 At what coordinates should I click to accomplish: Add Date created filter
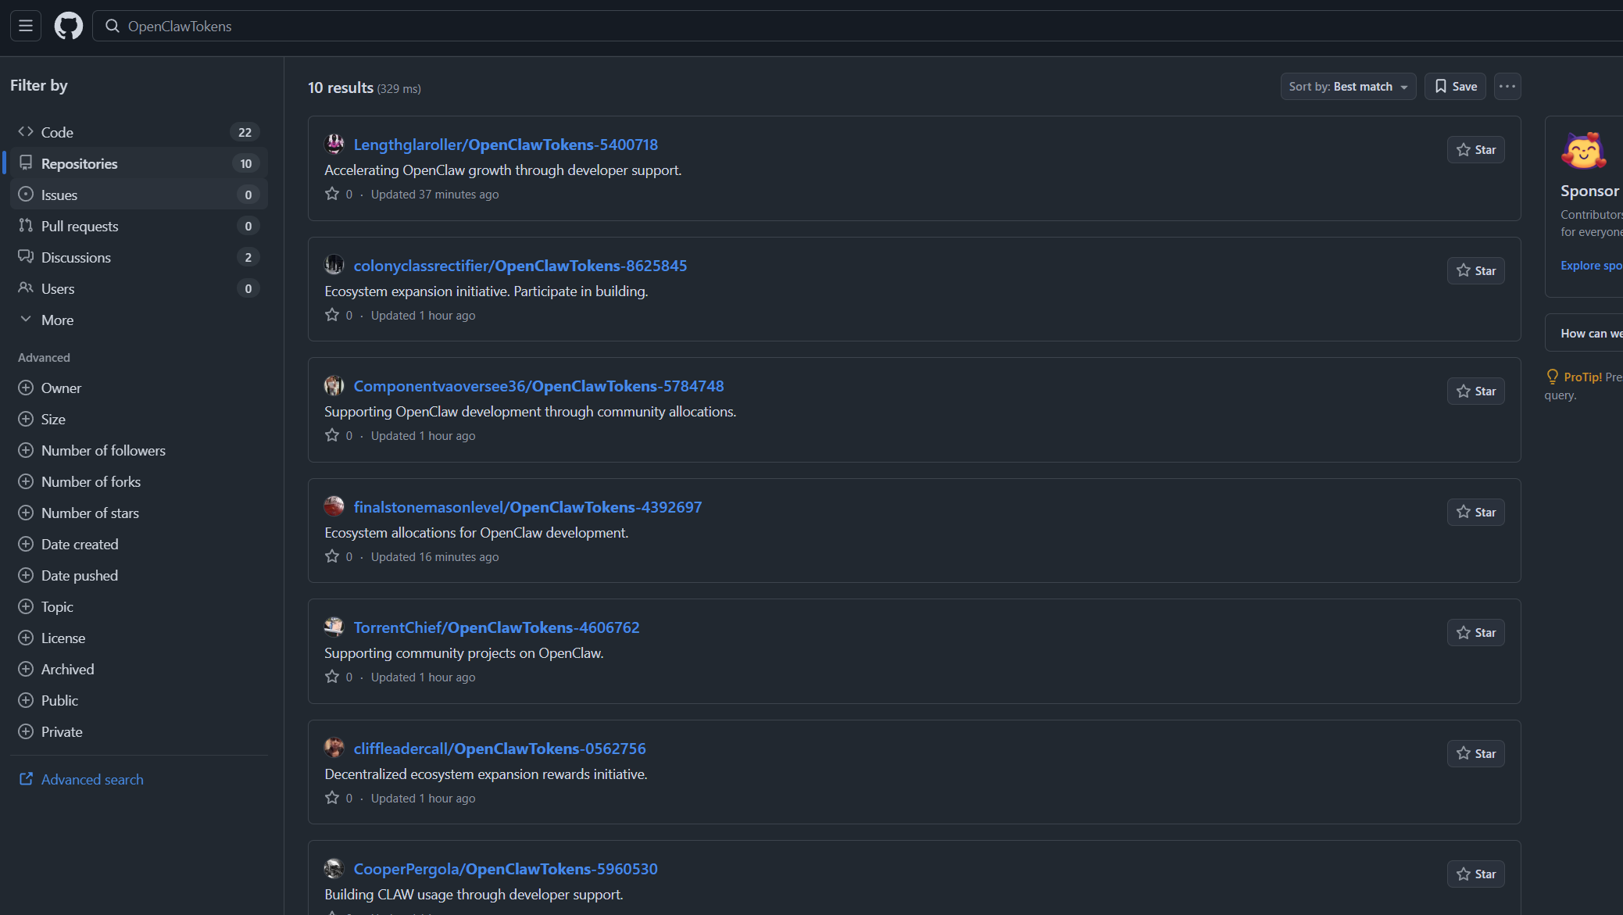tap(139, 544)
